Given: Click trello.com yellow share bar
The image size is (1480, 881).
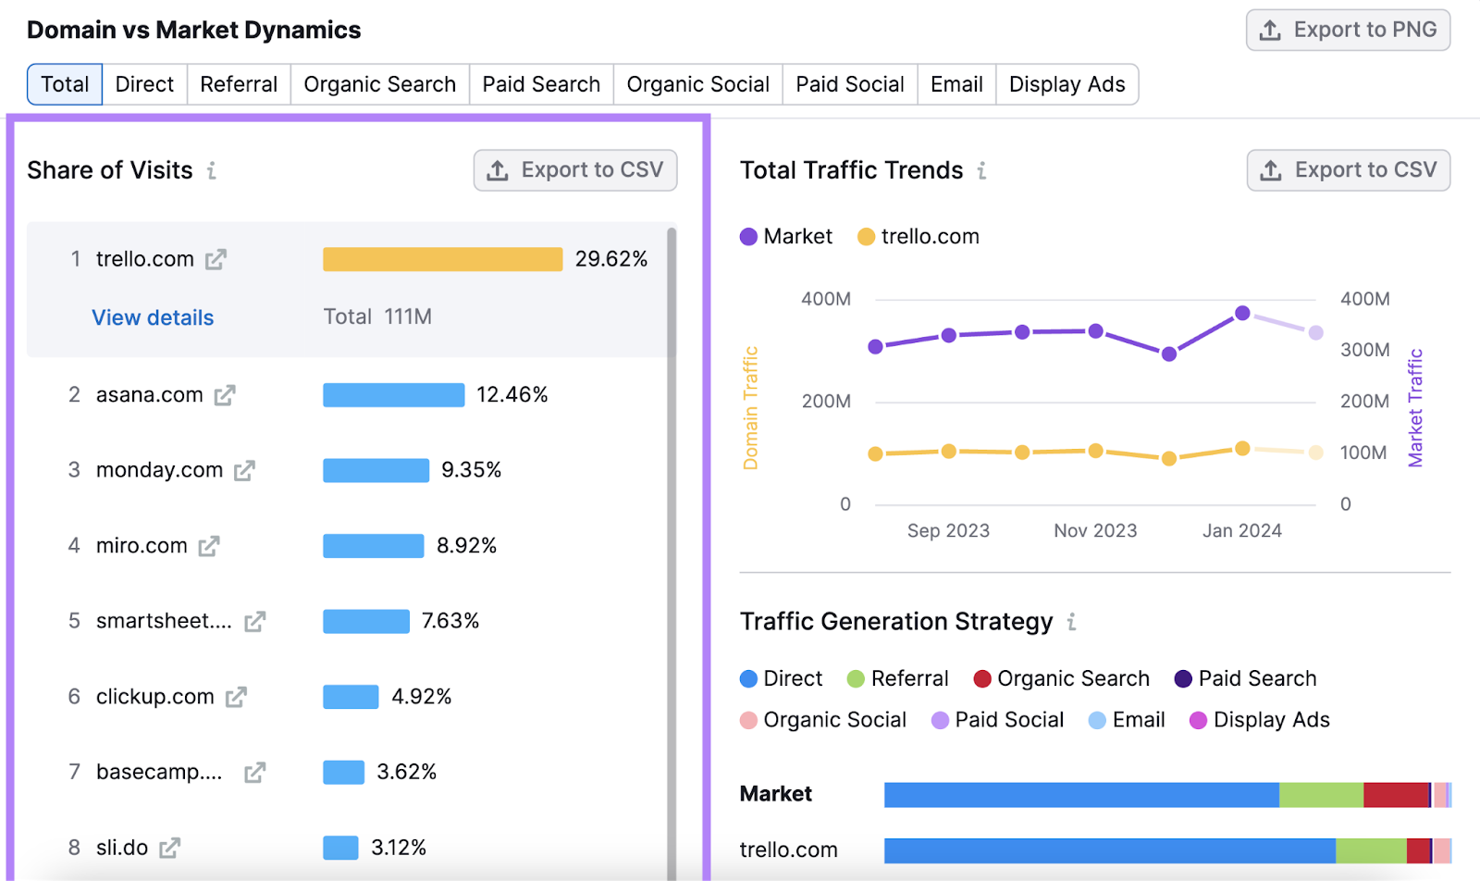Looking at the screenshot, I should pos(443,259).
